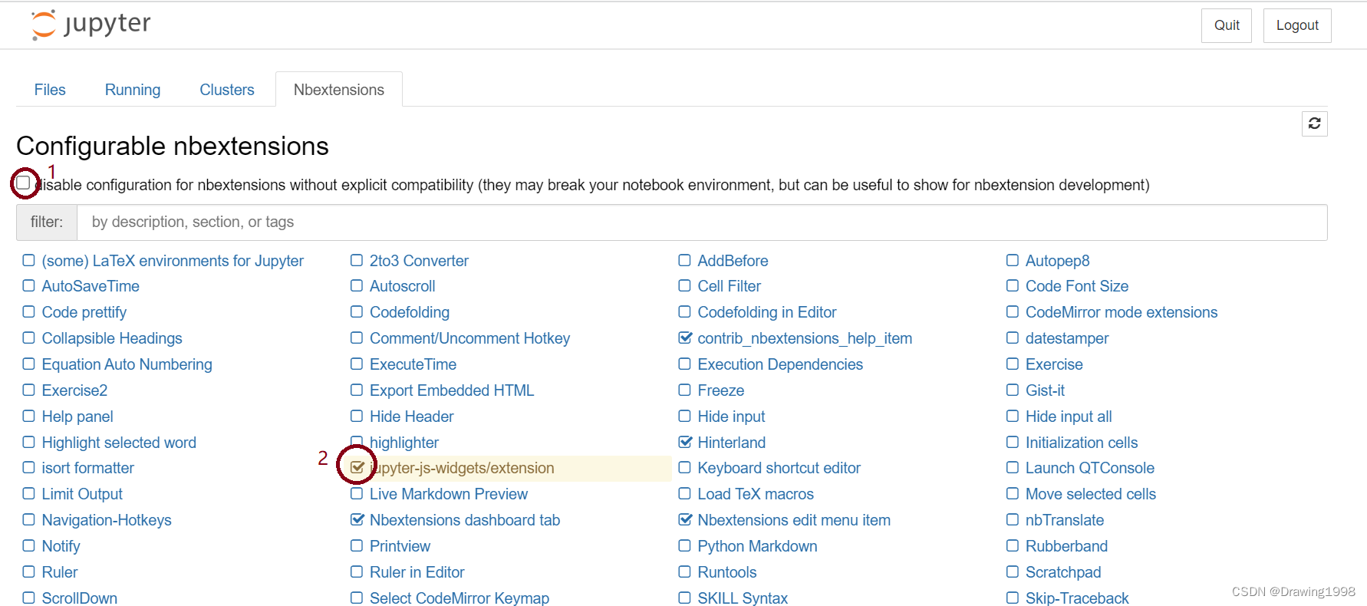The image size is (1367, 606).
Task: Click the Jupyter logo
Action: (x=91, y=25)
